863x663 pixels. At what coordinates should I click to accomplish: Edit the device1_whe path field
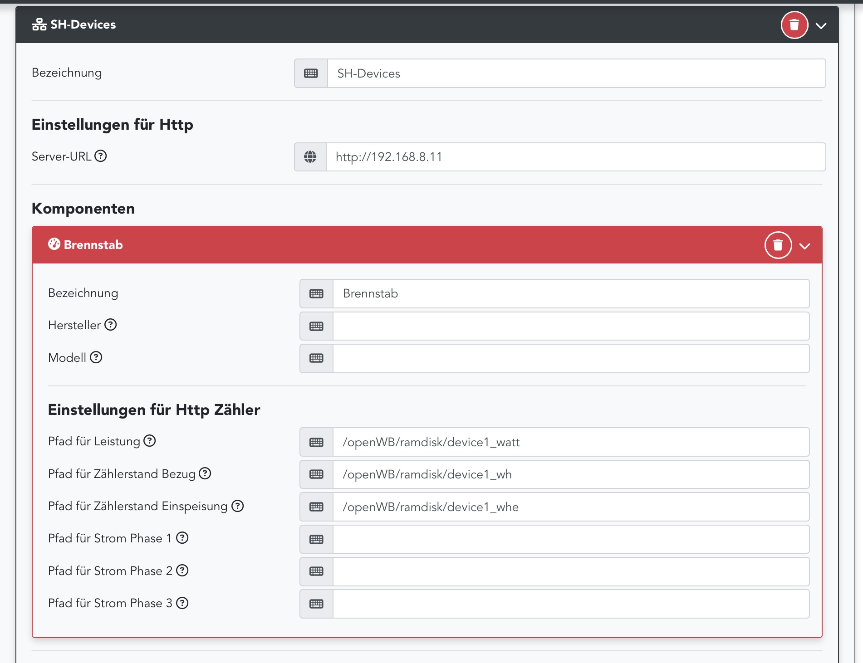coord(571,507)
